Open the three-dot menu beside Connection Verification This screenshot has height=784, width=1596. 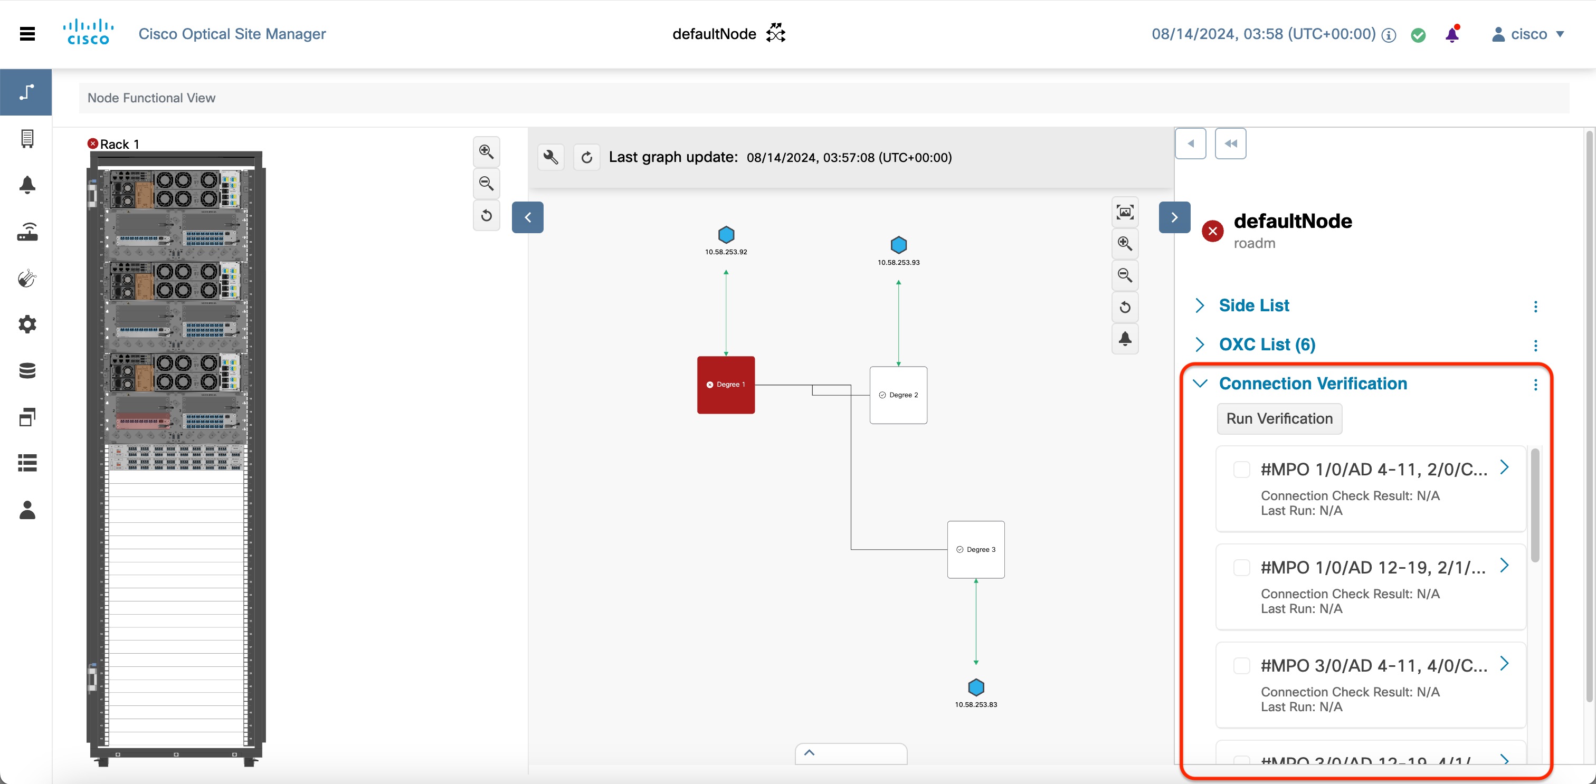[x=1536, y=385]
